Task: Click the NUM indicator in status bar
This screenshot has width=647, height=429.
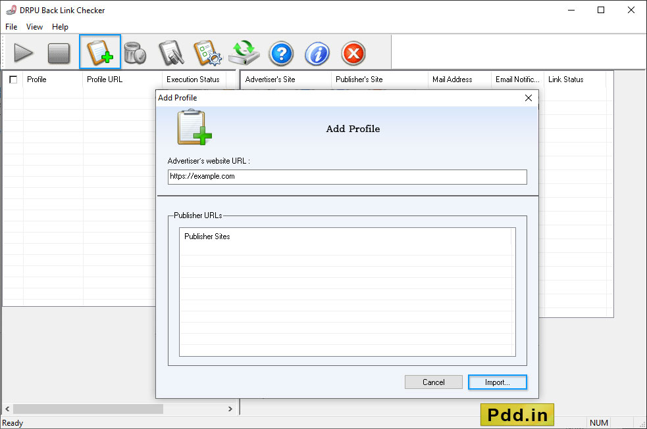Action: click(x=599, y=423)
